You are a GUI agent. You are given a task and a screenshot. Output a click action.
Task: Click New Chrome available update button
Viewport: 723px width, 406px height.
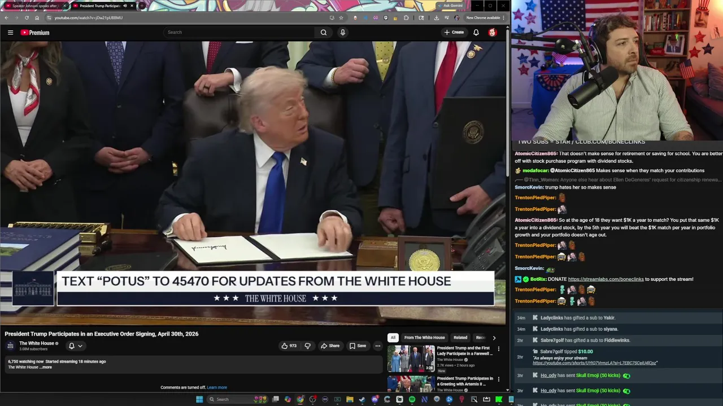pyautogui.click(x=483, y=17)
